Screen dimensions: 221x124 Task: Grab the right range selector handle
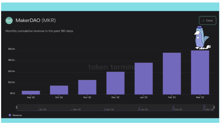214,107
